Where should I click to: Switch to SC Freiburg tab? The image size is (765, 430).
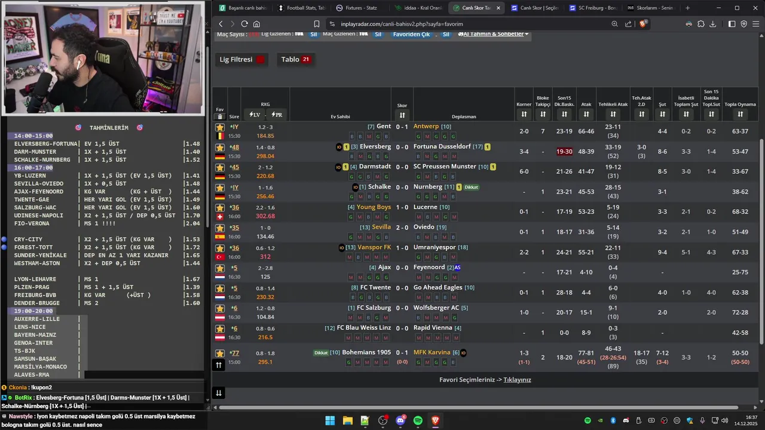point(593,8)
